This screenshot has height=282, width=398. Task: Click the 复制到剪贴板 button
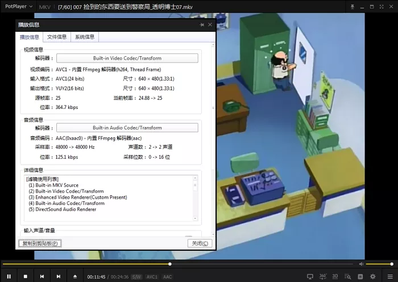point(39,243)
